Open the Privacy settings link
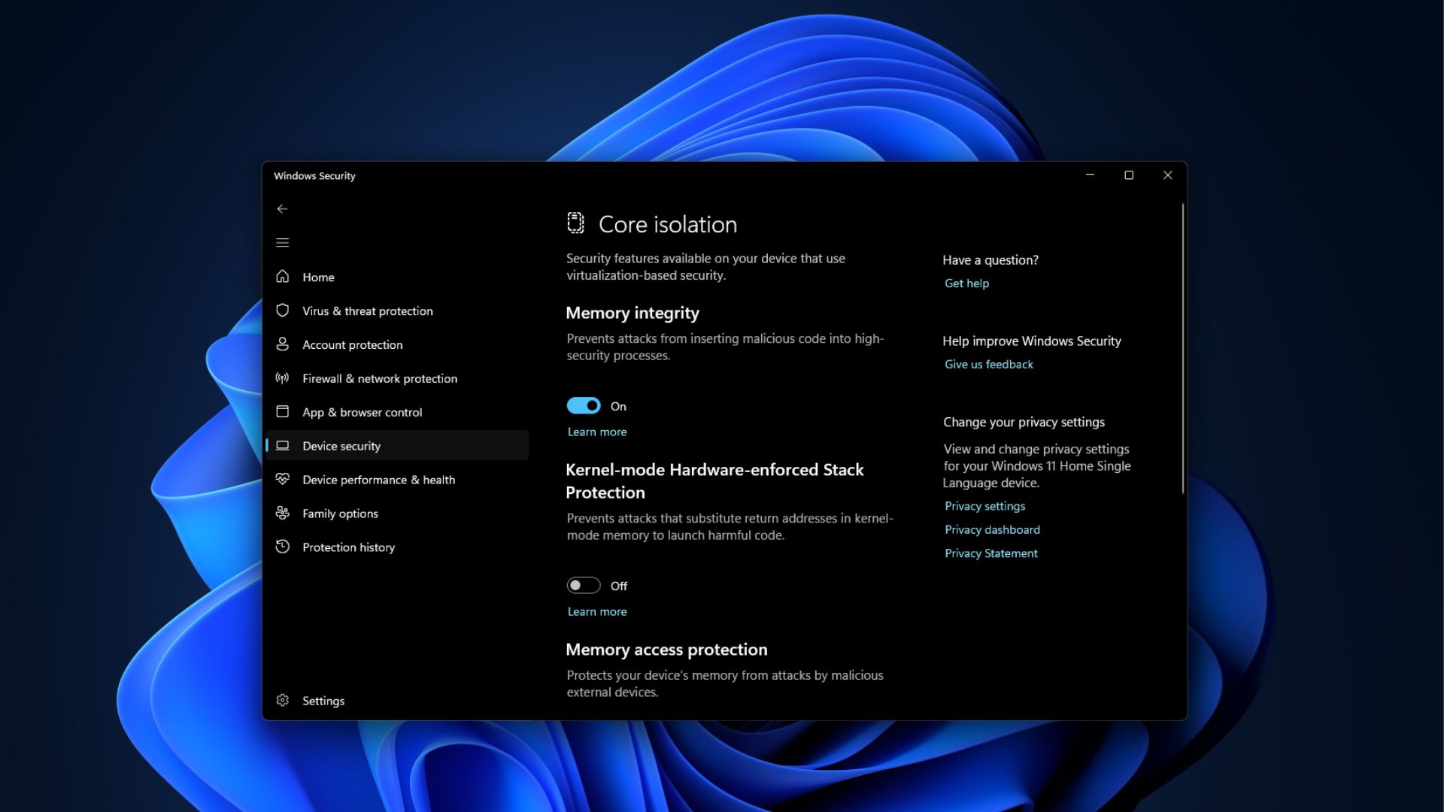The height and width of the screenshot is (812, 1444). coord(985,507)
